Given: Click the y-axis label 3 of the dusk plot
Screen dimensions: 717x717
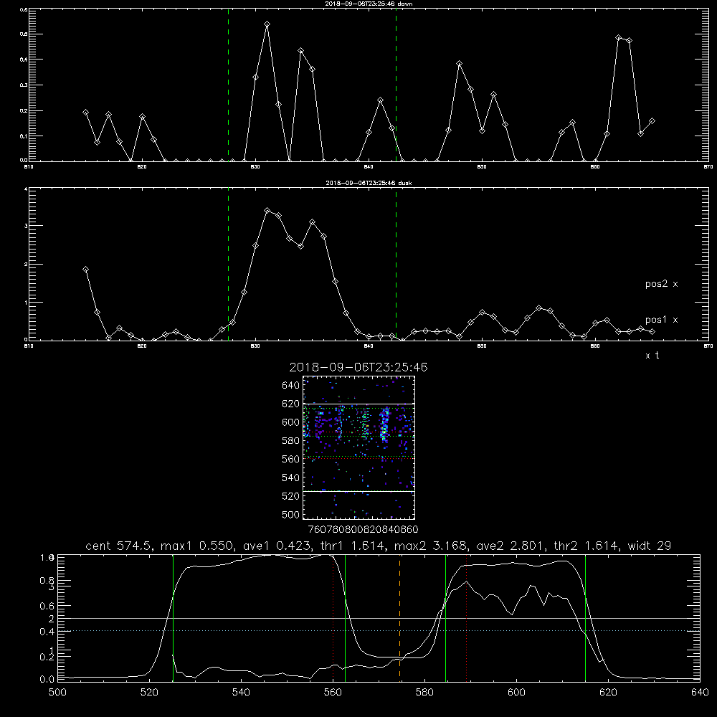Looking at the screenshot, I should (x=26, y=226).
